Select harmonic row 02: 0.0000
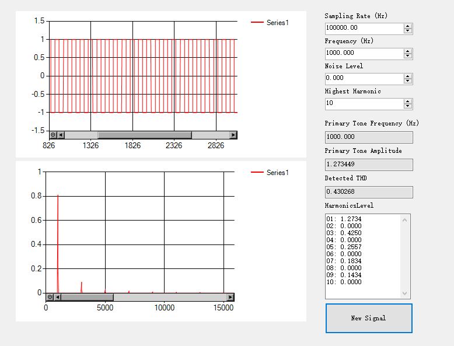This screenshot has width=454, height=346. [344, 226]
